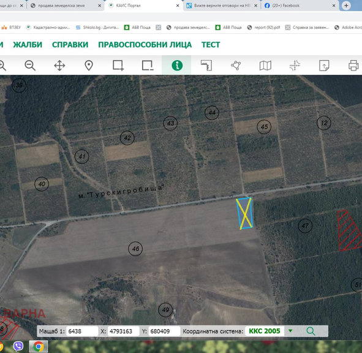Click map block number 40

click(x=42, y=184)
